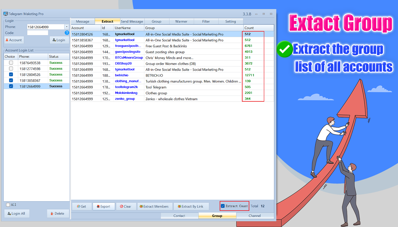398x227 pixels.
Task: Click the Extract Members button
Action: point(155,207)
